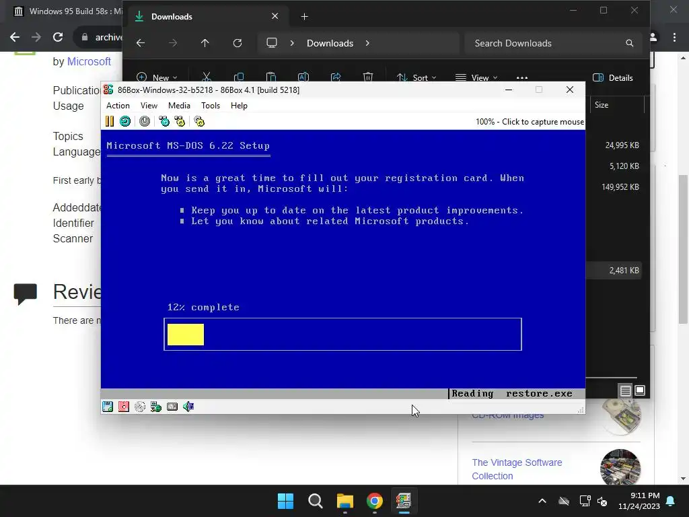Open the Tools menu in 86Box
The height and width of the screenshot is (517, 689).
[211, 106]
